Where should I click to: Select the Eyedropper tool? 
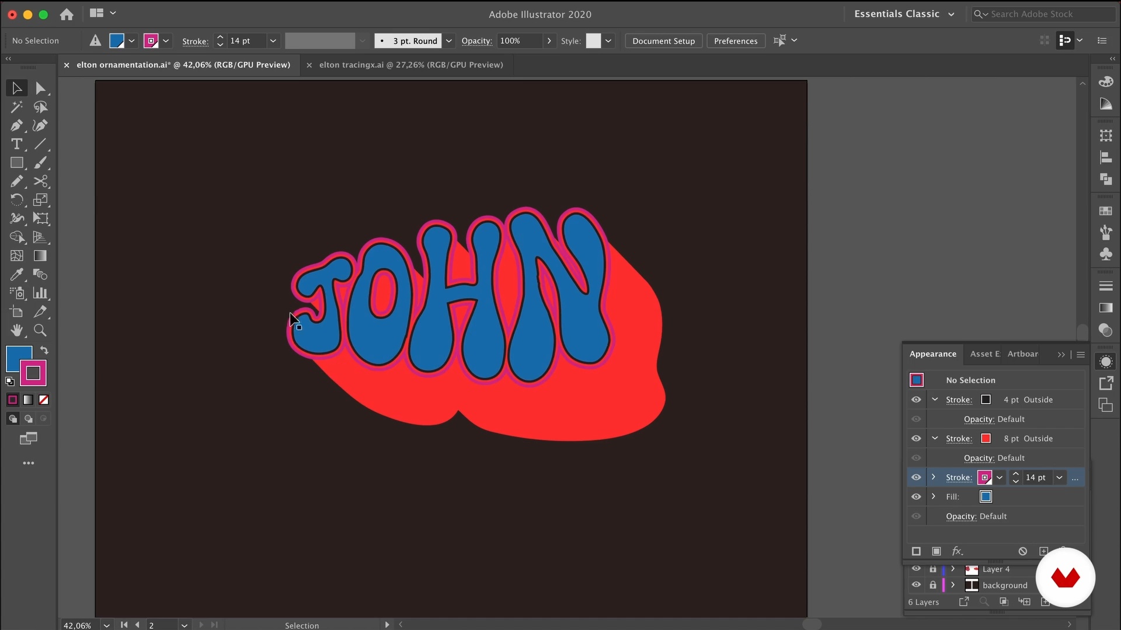pos(16,274)
